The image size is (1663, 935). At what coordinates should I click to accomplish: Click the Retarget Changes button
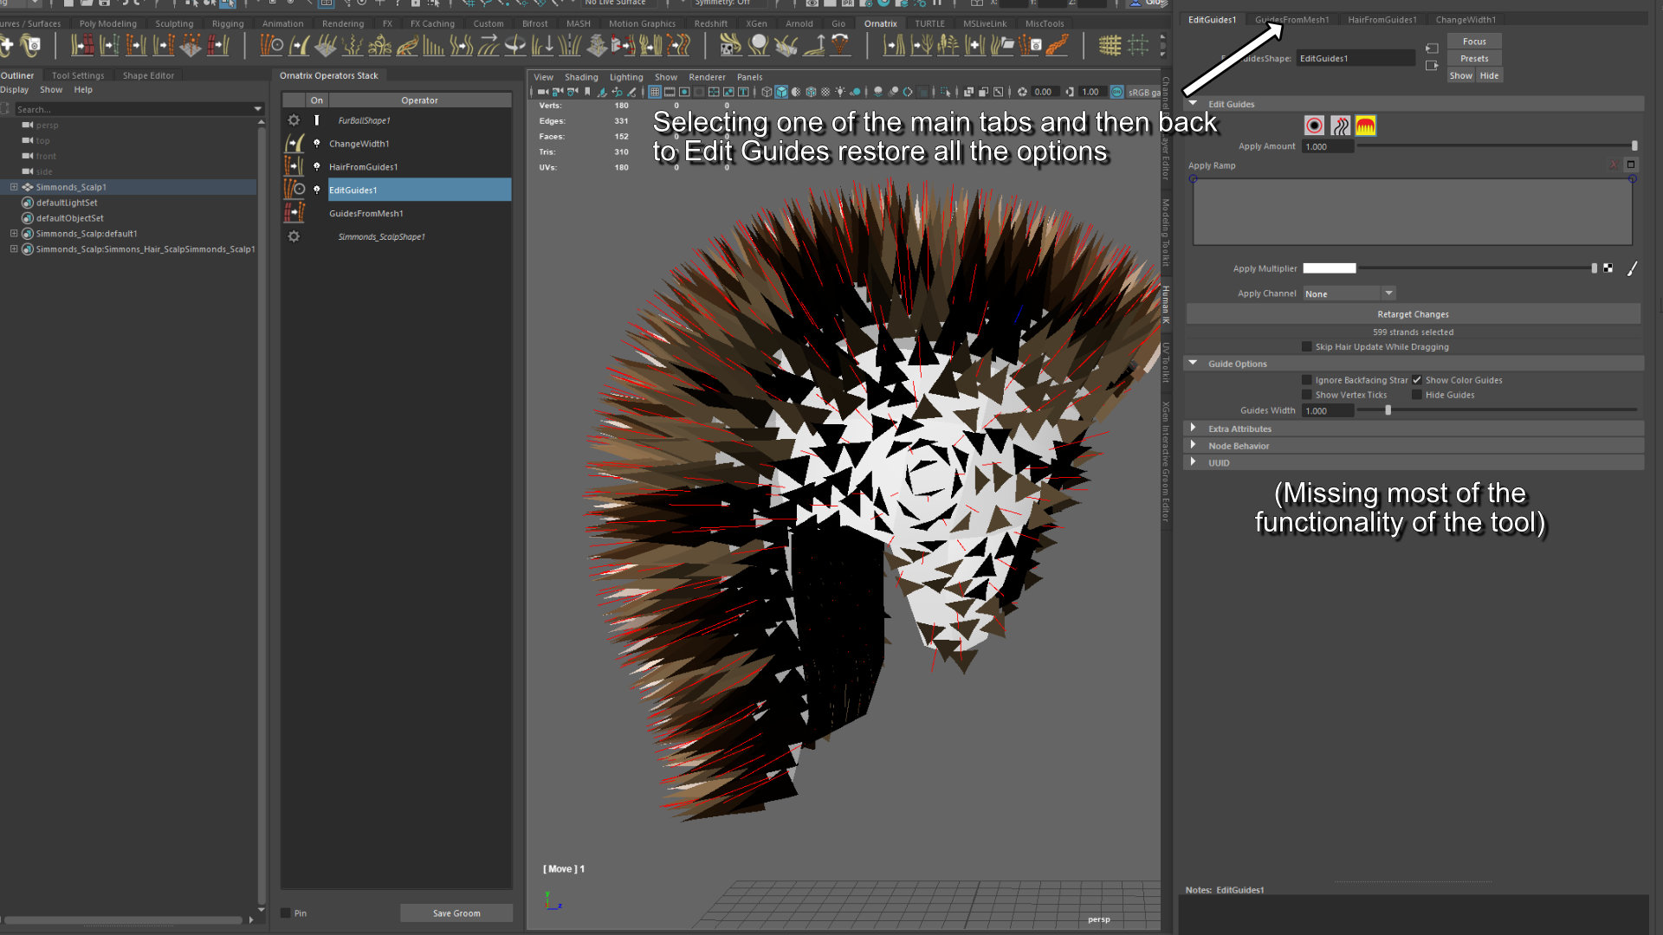tap(1413, 314)
